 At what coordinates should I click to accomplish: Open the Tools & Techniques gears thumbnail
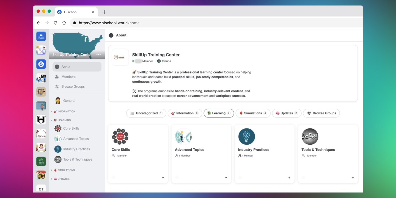310,136
